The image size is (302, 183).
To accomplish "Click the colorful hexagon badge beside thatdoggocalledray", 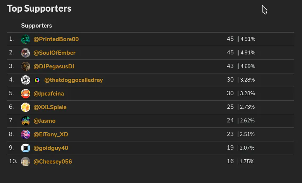I will [x=37, y=80].
